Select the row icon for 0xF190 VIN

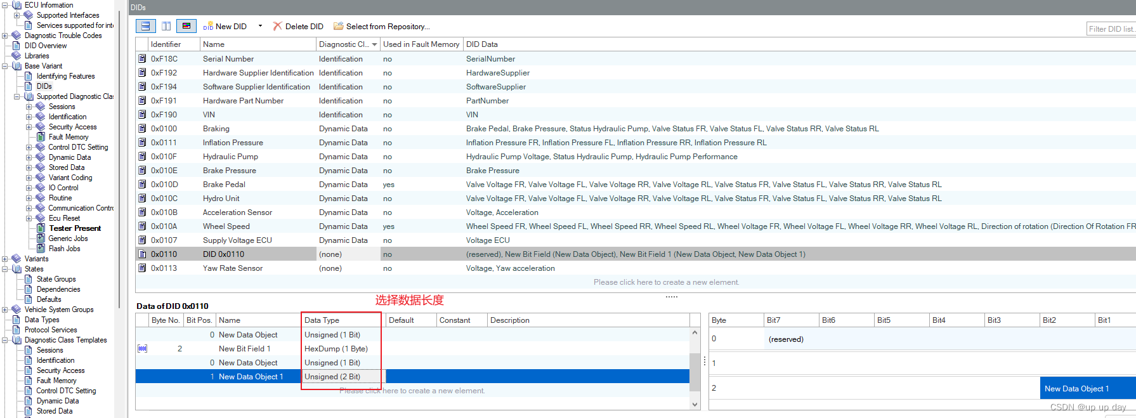coord(142,114)
